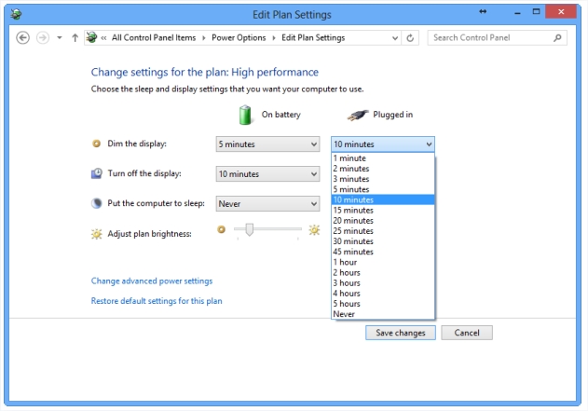588x411 pixels.
Task: Open recent locations dropdown arrow
Action: click(x=60, y=38)
